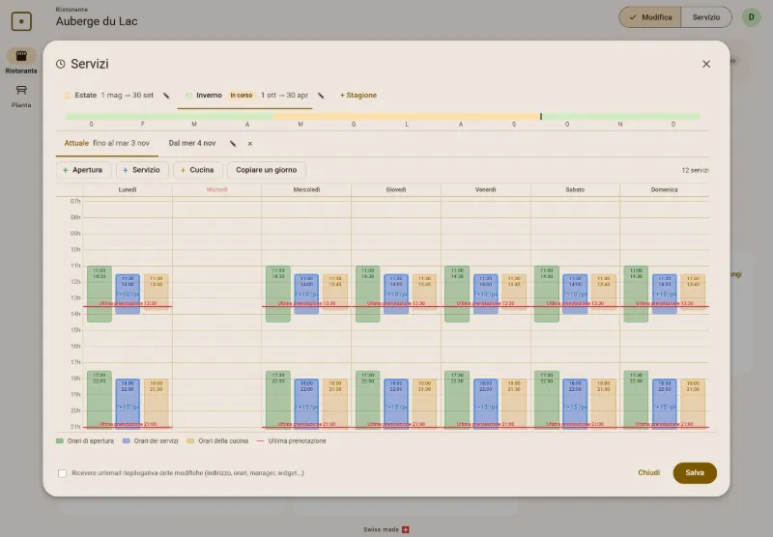Edit the Estate season pencil icon
The width and height of the screenshot is (773, 537).
166,96
